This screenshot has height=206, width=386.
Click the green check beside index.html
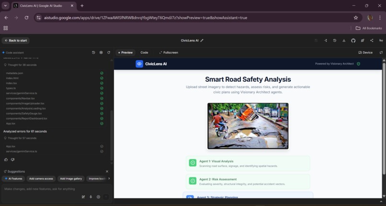(x=102, y=78)
